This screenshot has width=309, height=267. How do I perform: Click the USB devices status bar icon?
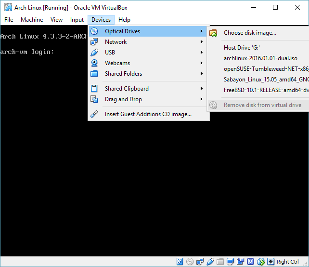[x=210, y=262]
